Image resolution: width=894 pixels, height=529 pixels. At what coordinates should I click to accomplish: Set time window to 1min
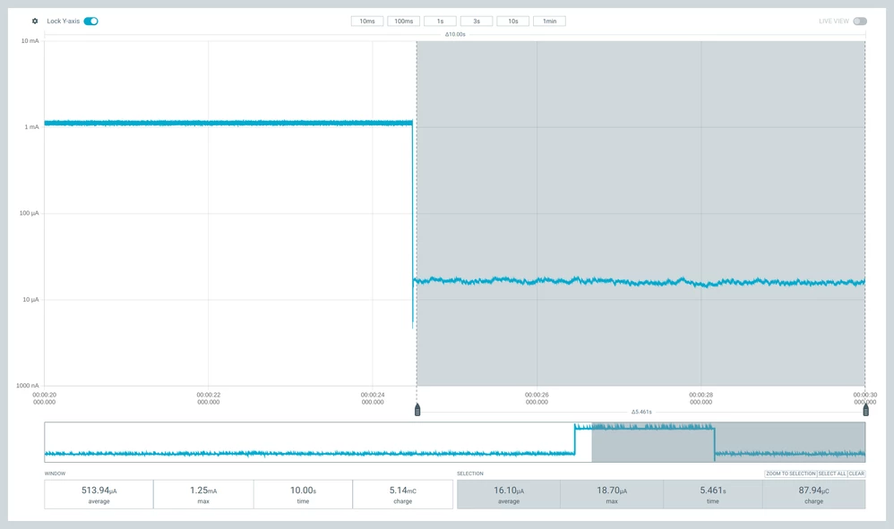click(x=550, y=21)
